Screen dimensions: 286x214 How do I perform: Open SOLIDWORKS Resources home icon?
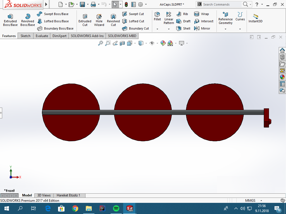(282, 50)
